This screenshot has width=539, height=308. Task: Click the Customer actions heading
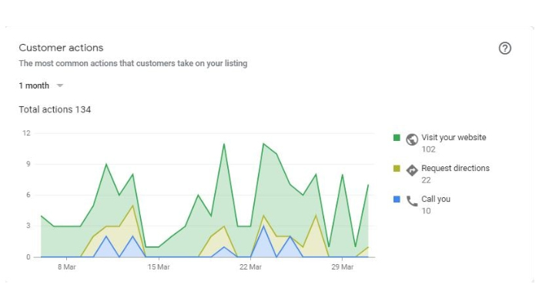pyautogui.click(x=61, y=48)
